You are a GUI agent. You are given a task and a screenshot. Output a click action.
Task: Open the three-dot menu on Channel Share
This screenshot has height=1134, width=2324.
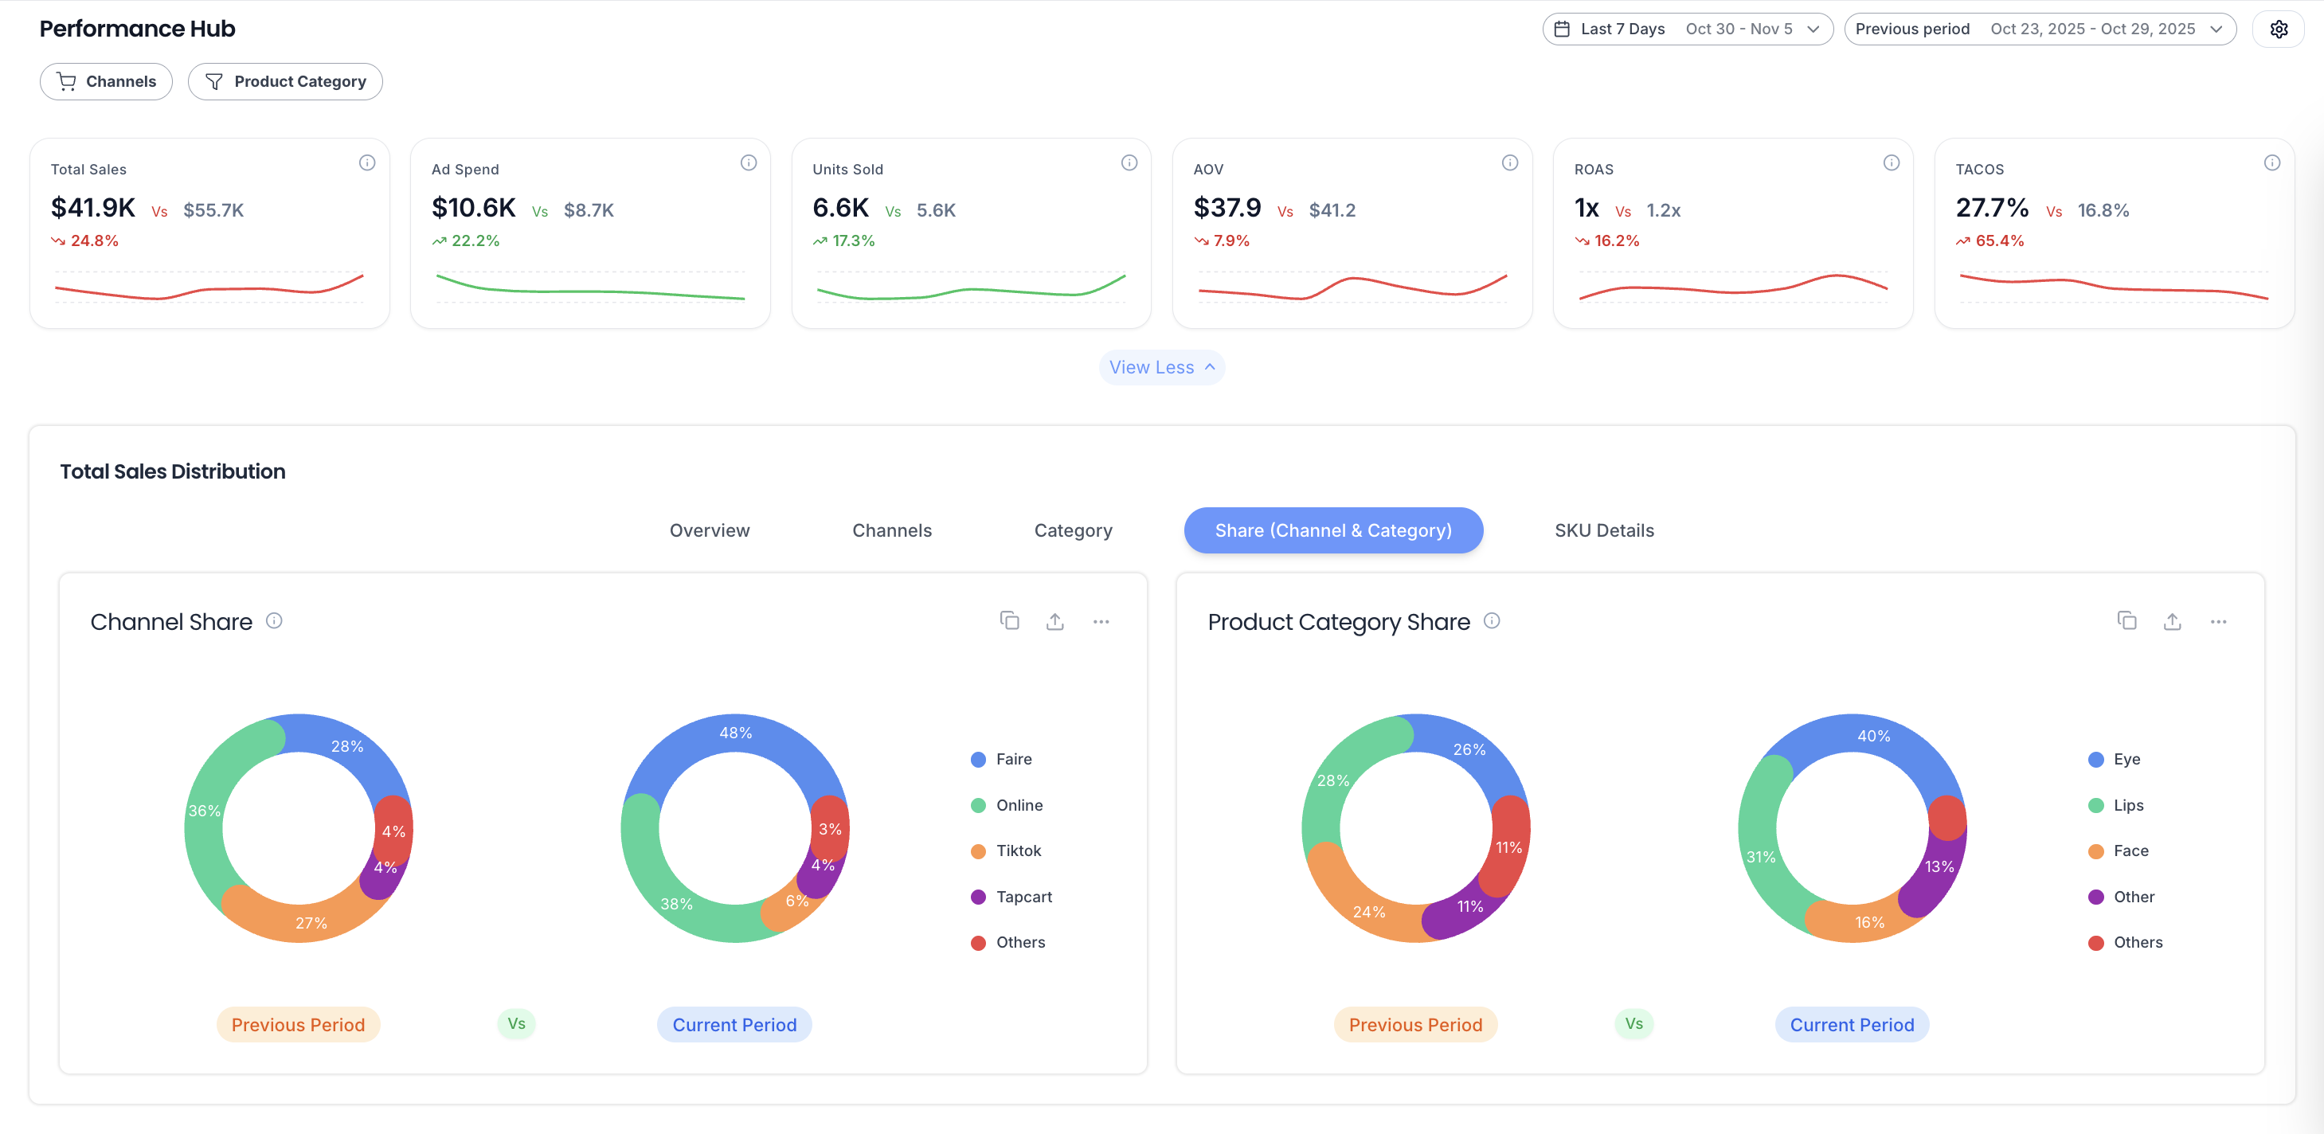coord(1101,622)
